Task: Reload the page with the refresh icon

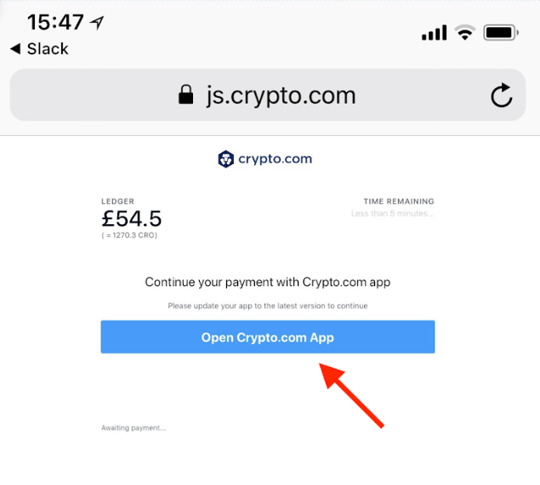Action: 502,95
